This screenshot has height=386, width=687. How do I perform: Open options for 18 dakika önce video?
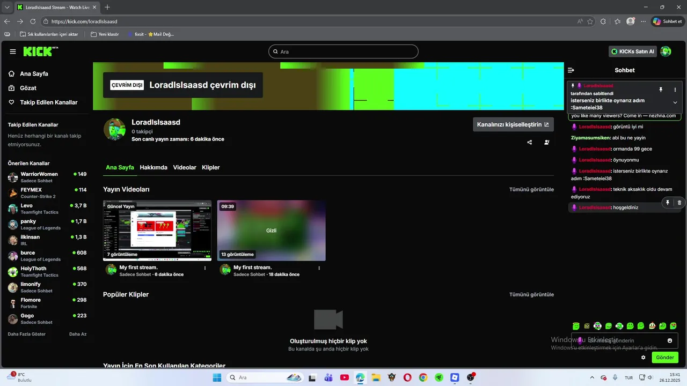(x=319, y=268)
